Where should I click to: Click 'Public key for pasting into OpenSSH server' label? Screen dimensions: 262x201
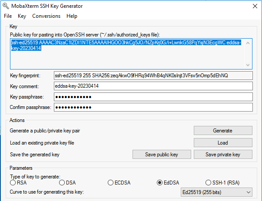85,35
